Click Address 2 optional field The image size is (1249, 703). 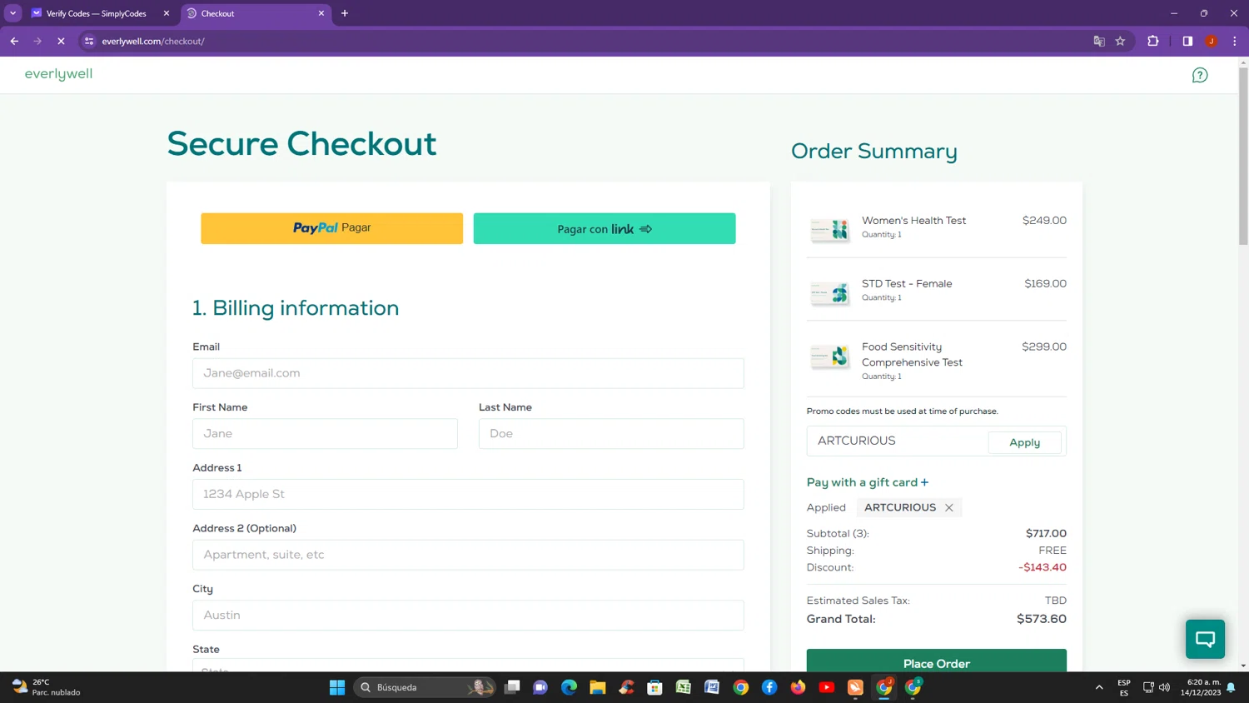[x=468, y=555]
